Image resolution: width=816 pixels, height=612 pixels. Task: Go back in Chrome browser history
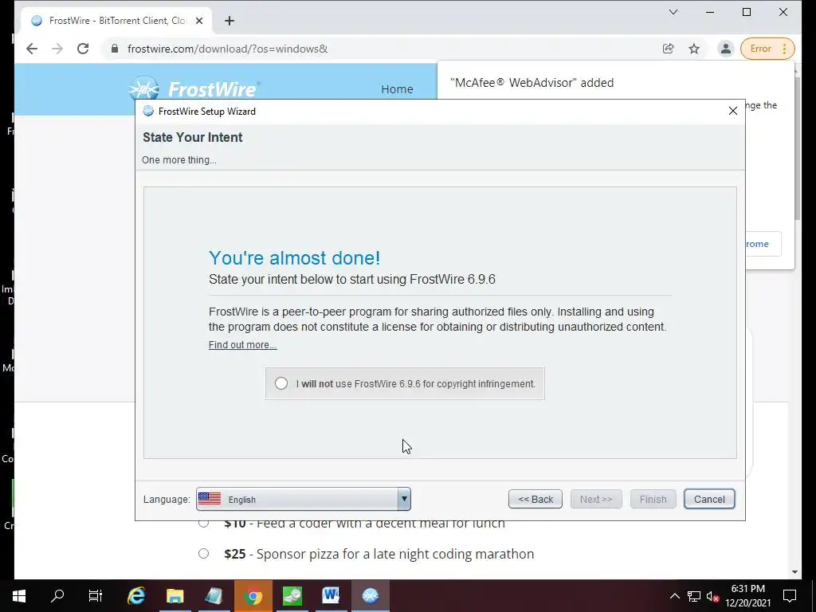32,49
